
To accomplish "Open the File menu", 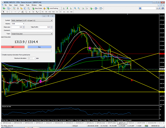I will (6, 5).
